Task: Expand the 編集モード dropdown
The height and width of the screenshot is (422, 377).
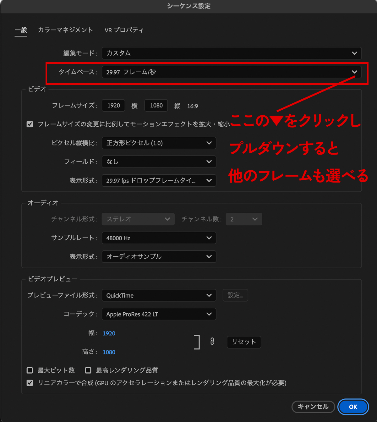Action: (232, 53)
